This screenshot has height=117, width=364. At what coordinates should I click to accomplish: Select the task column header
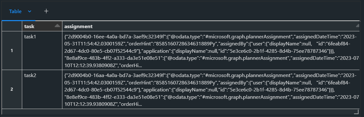pyautogui.click(x=42, y=26)
